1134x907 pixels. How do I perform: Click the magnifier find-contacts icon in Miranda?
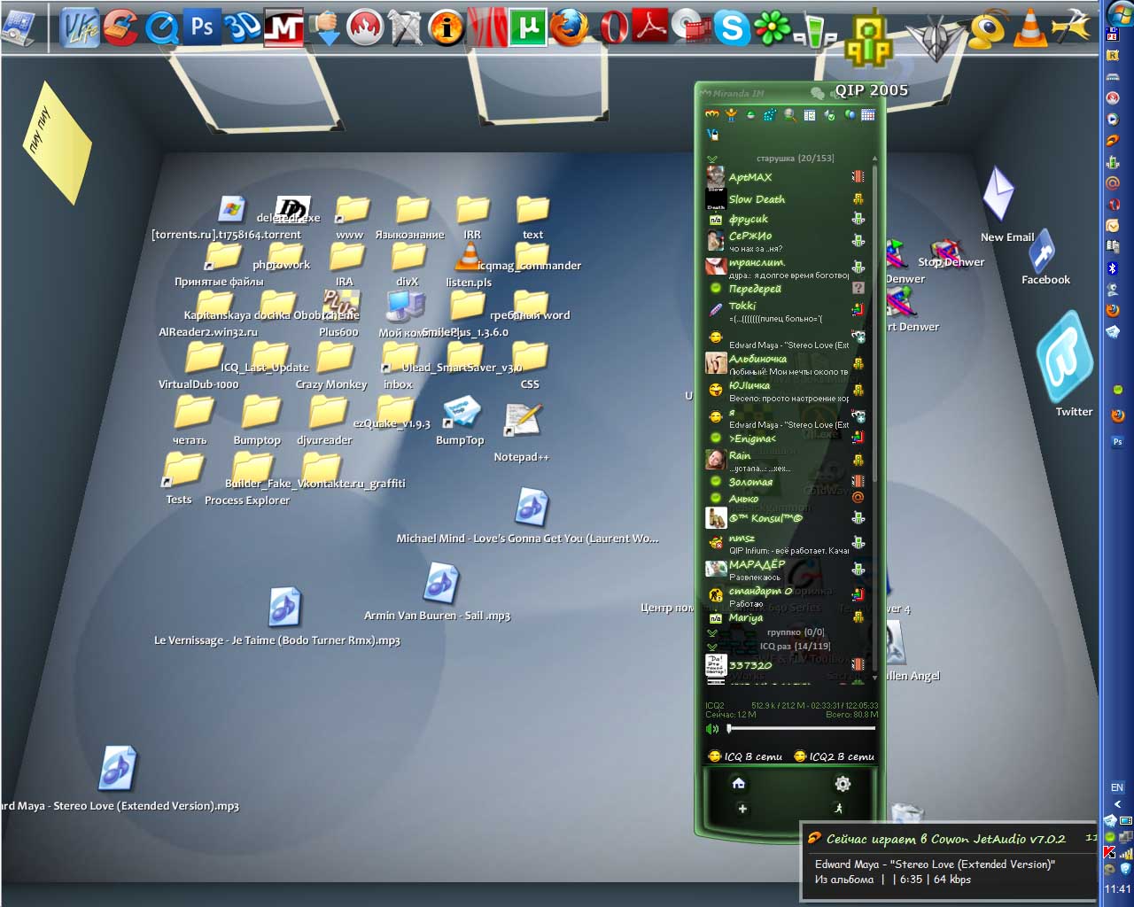tap(789, 115)
